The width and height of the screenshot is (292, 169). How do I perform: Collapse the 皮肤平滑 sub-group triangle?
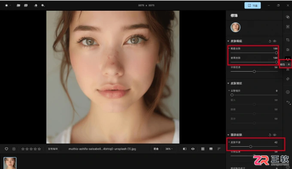(229, 142)
